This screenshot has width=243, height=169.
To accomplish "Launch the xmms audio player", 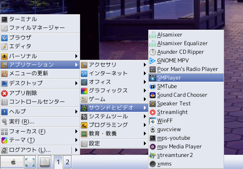I will coord(186,164).
